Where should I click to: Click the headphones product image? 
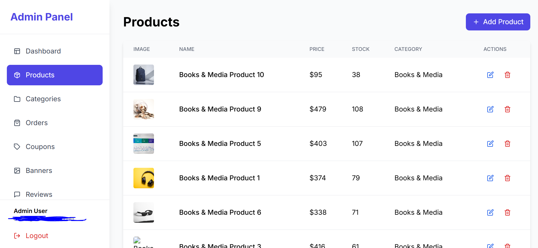click(144, 178)
